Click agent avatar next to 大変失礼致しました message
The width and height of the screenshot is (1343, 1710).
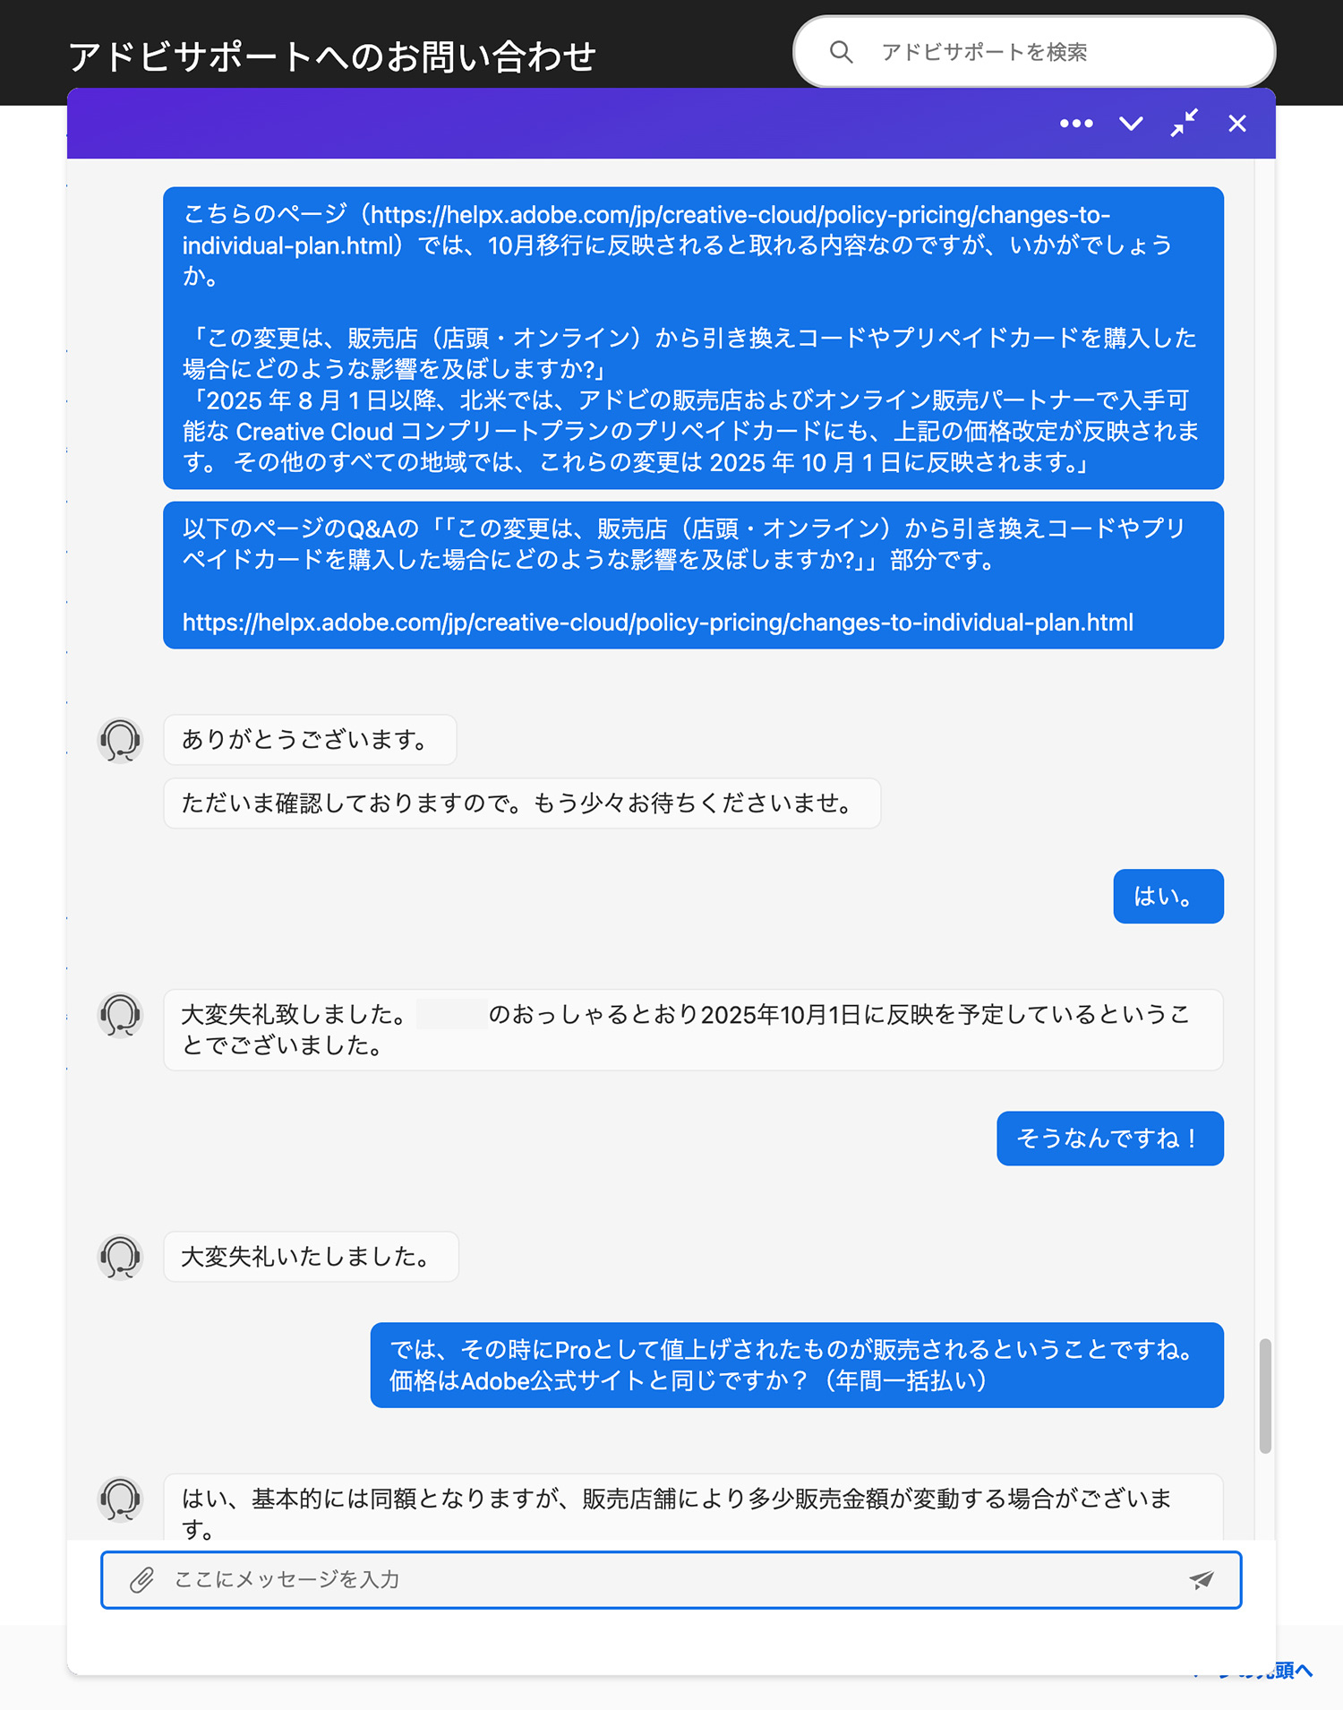click(x=120, y=1015)
